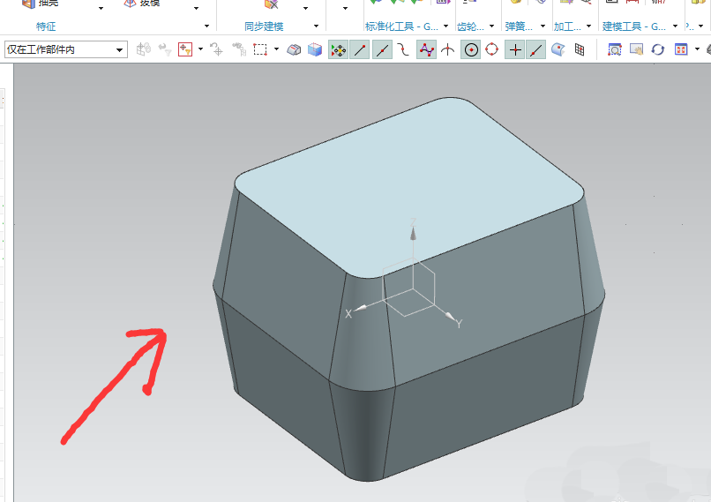
Task: Click grayed-out funnel reset filter icon
Action: pos(164,49)
